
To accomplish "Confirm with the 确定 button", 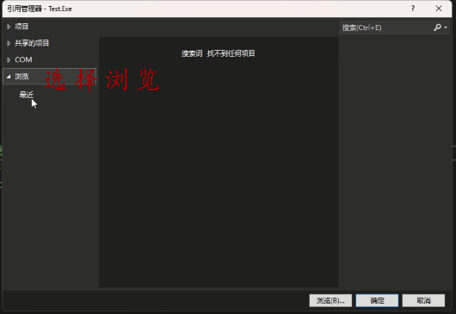I will (x=377, y=300).
